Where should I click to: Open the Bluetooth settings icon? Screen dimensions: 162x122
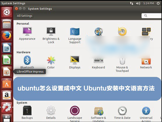27,60
